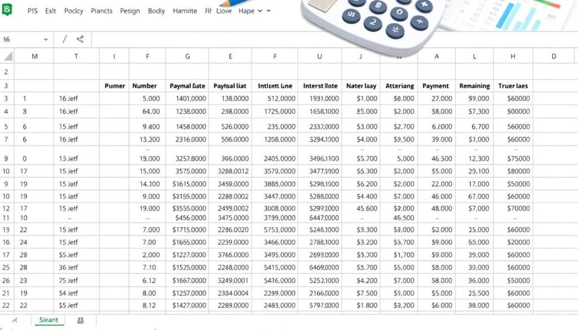This screenshot has height=330, width=578.
Task: Click the small caret after Hape
Action: (x=268, y=11)
